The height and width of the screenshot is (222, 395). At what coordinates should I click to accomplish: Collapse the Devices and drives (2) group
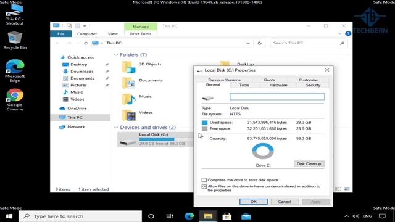coord(116,128)
